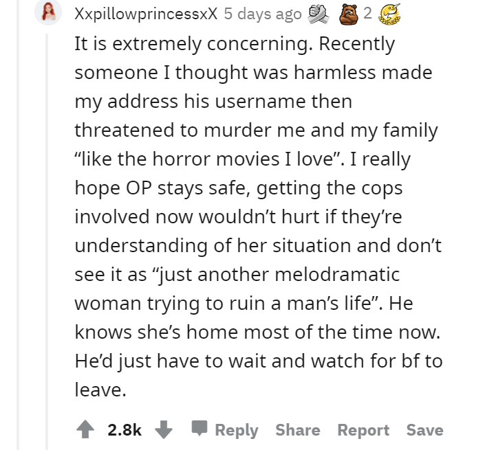
Task: Collapse comment via the inner thread line
Action: (47, 242)
